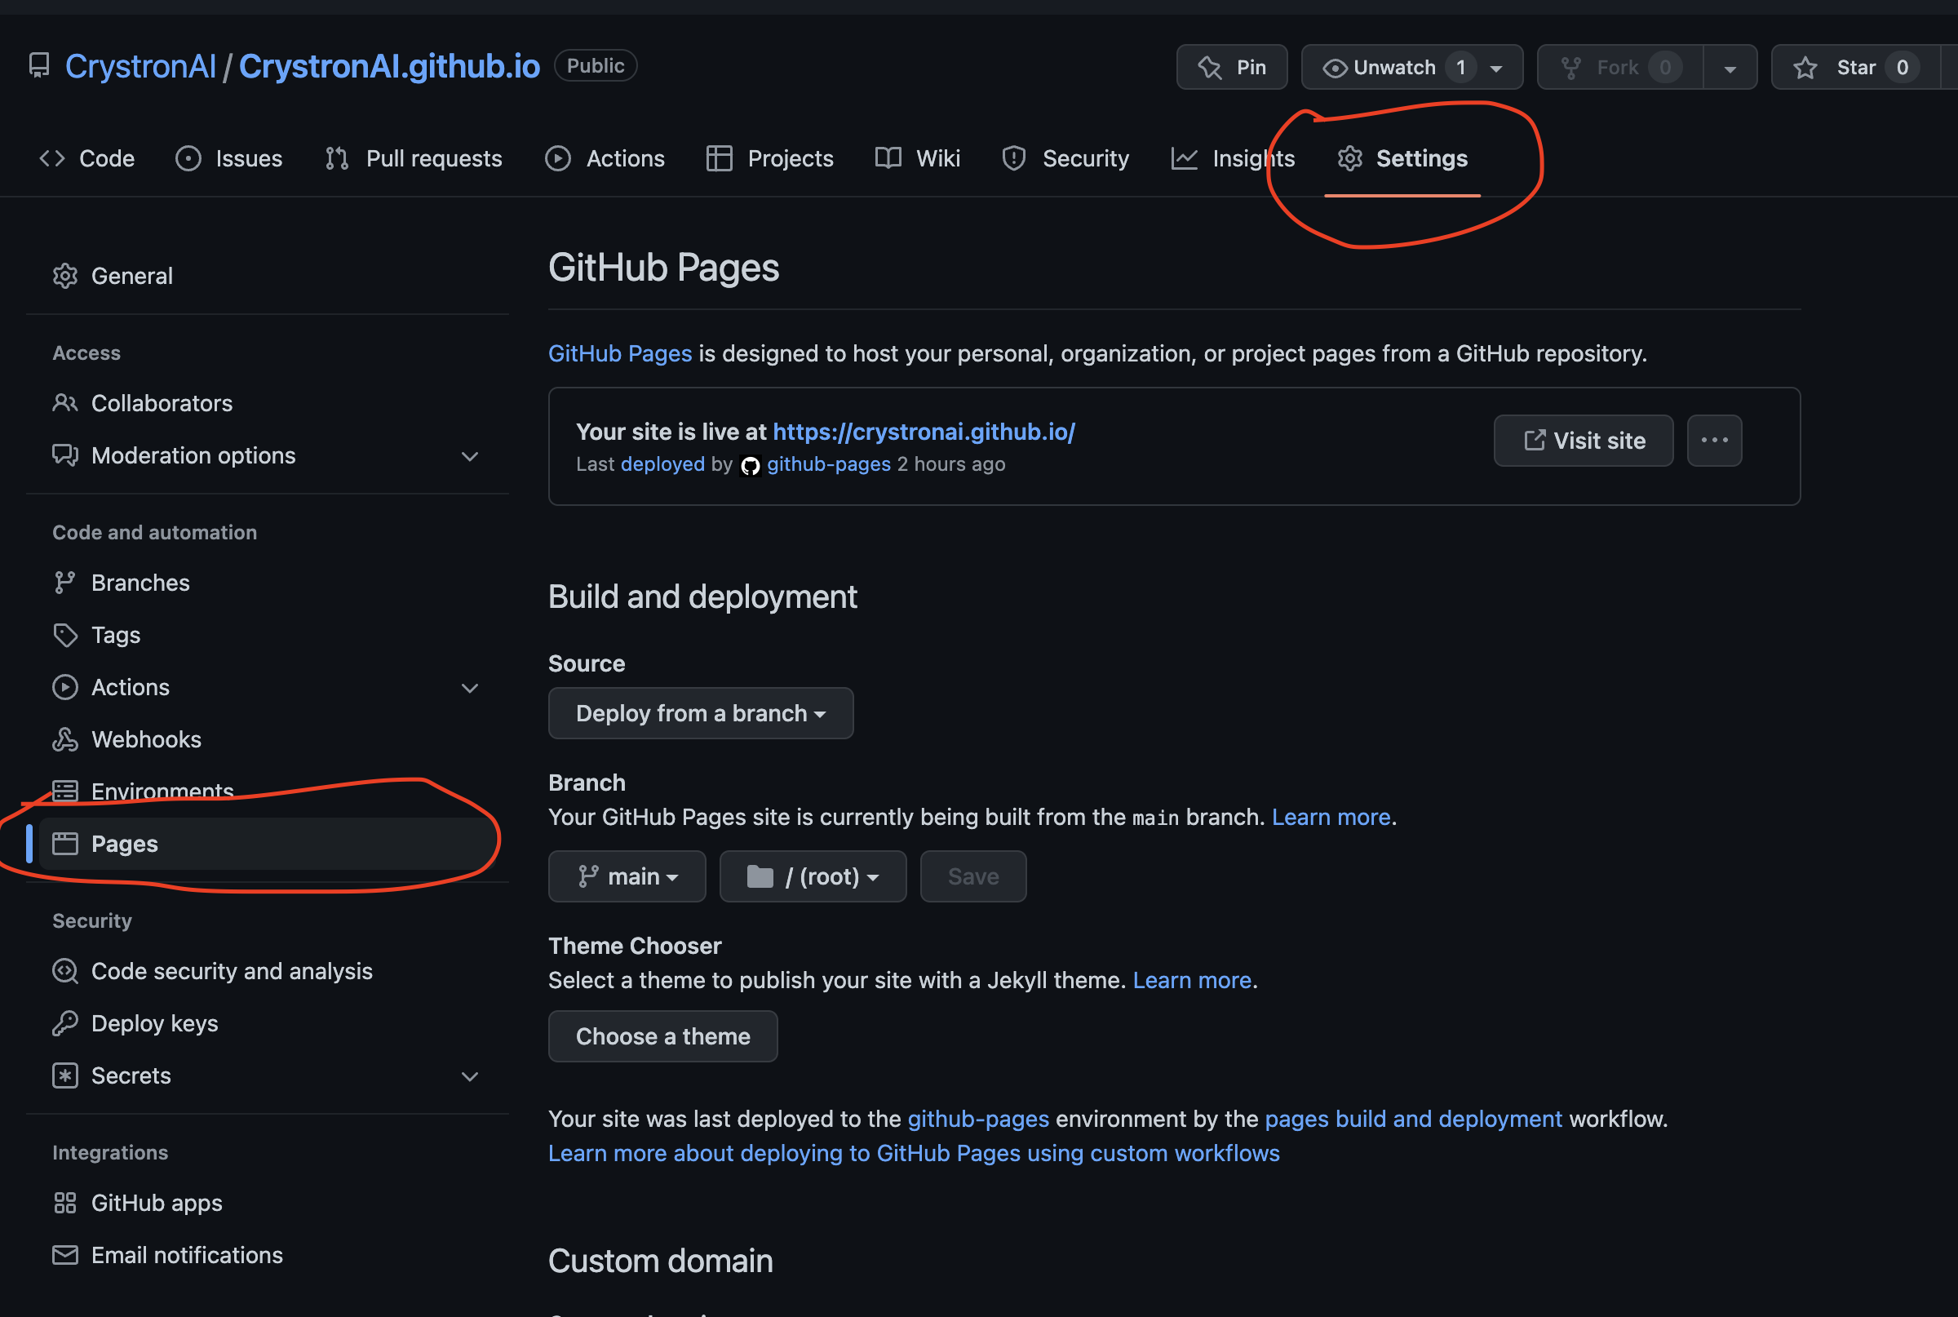Click the Email notifications envelope icon

point(64,1255)
